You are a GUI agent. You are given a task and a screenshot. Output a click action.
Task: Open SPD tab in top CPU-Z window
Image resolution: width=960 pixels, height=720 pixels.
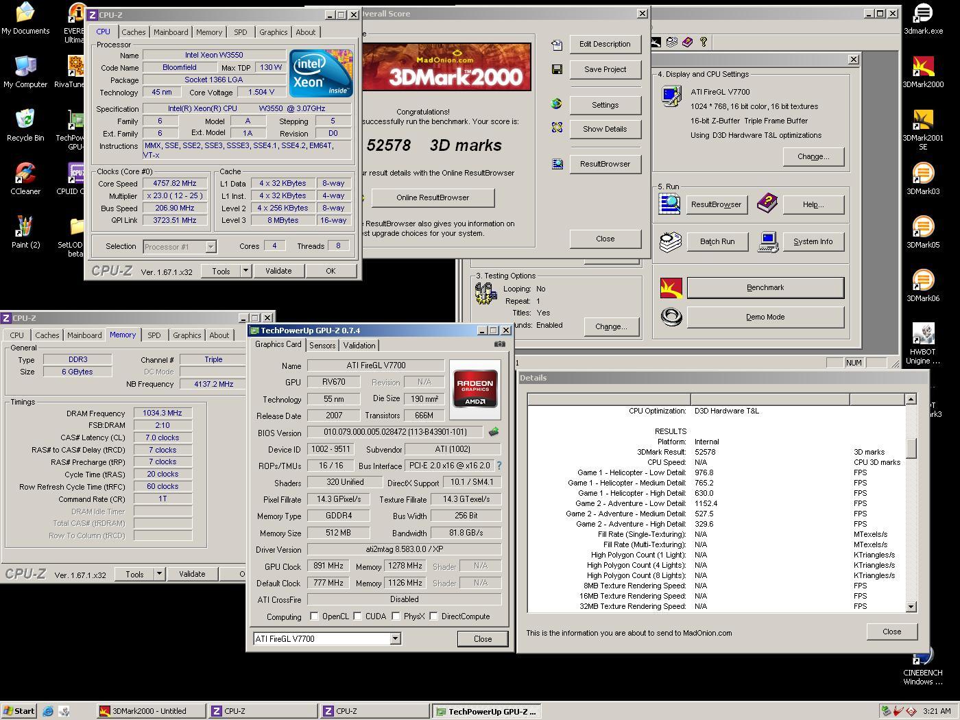[240, 32]
